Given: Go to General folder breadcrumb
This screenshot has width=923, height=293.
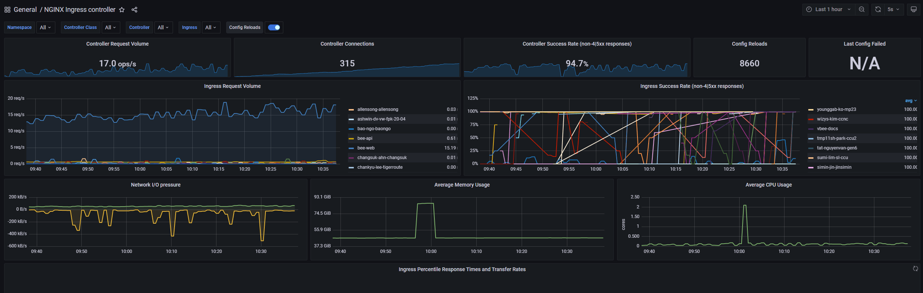Looking at the screenshot, I should tap(25, 10).
